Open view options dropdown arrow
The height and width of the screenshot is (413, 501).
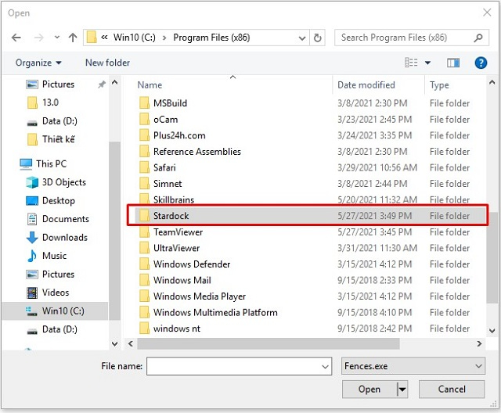(427, 63)
